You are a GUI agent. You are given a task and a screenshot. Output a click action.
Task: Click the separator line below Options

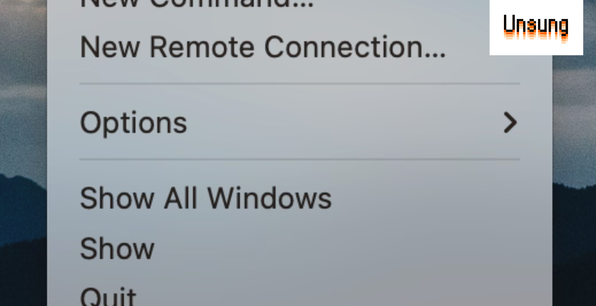point(300,159)
